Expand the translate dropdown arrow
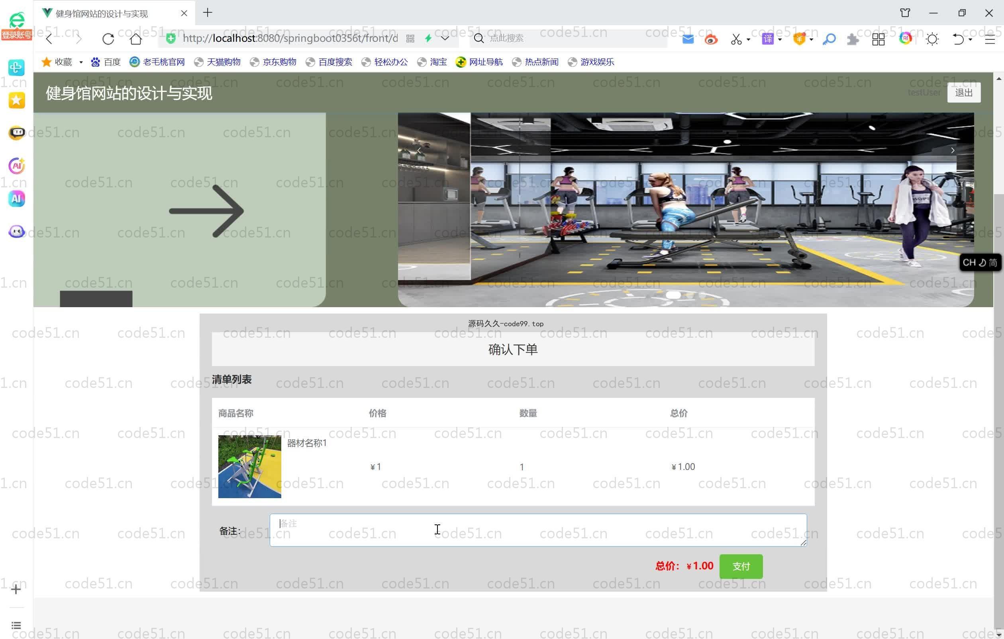1004x639 pixels. (780, 39)
